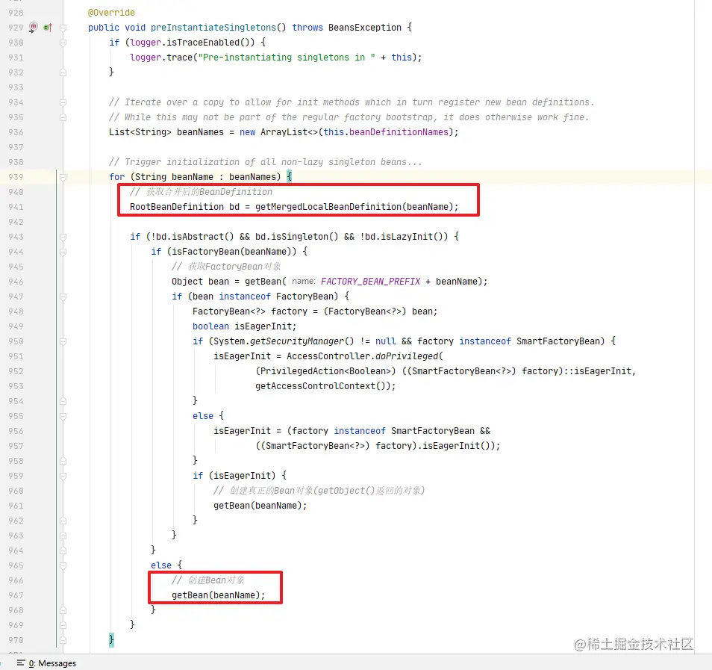Collapse the instanceof fold marker at line 947
Screen dimensions: 712x670
click(x=63, y=297)
